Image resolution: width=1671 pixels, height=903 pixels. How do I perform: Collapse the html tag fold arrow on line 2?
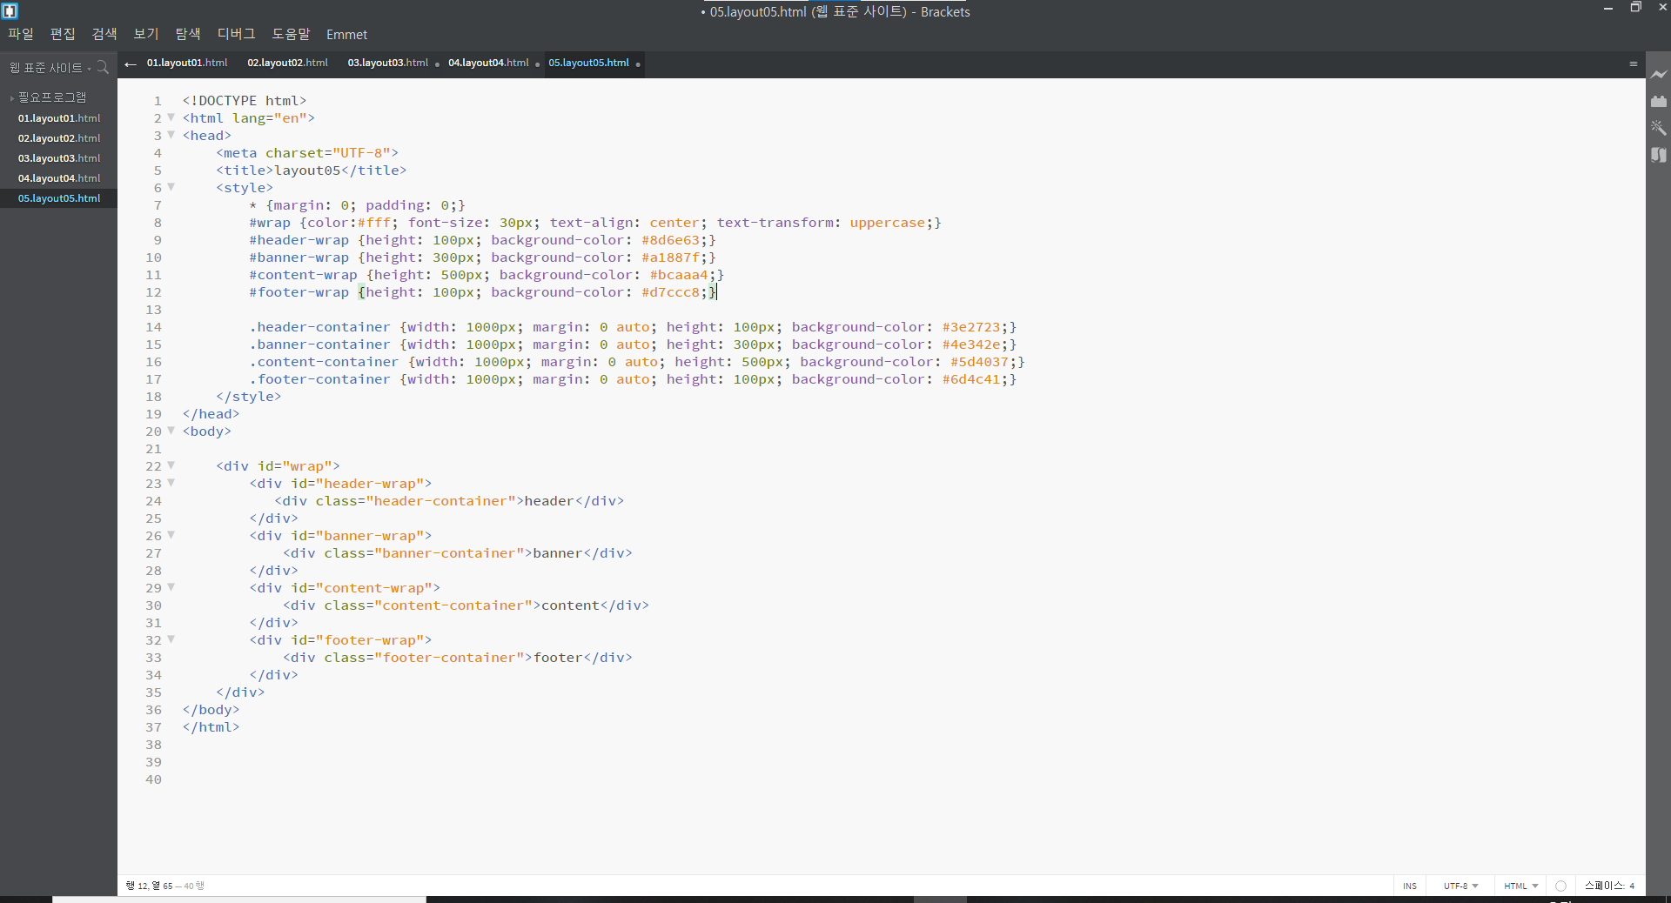point(171,117)
